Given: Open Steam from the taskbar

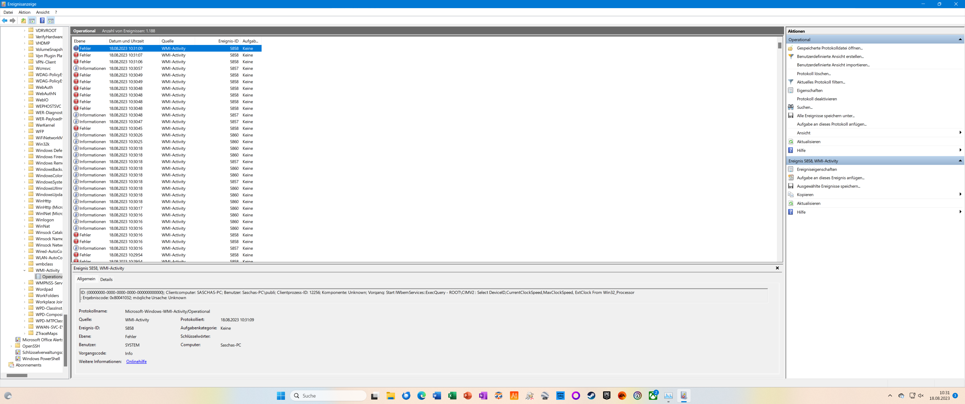Looking at the screenshot, I should (x=591, y=395).
